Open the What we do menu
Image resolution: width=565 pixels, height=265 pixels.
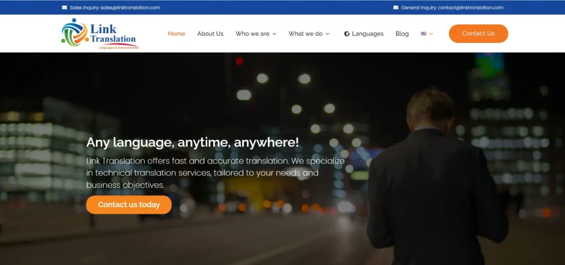click(305, 34)
